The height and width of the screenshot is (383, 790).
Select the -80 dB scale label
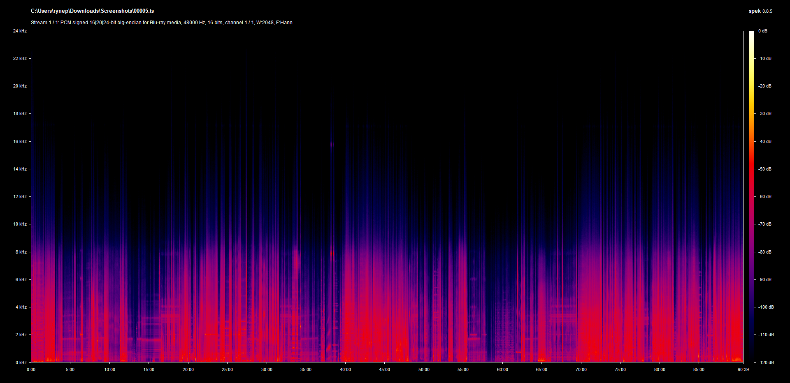click(x=765, y=252)
